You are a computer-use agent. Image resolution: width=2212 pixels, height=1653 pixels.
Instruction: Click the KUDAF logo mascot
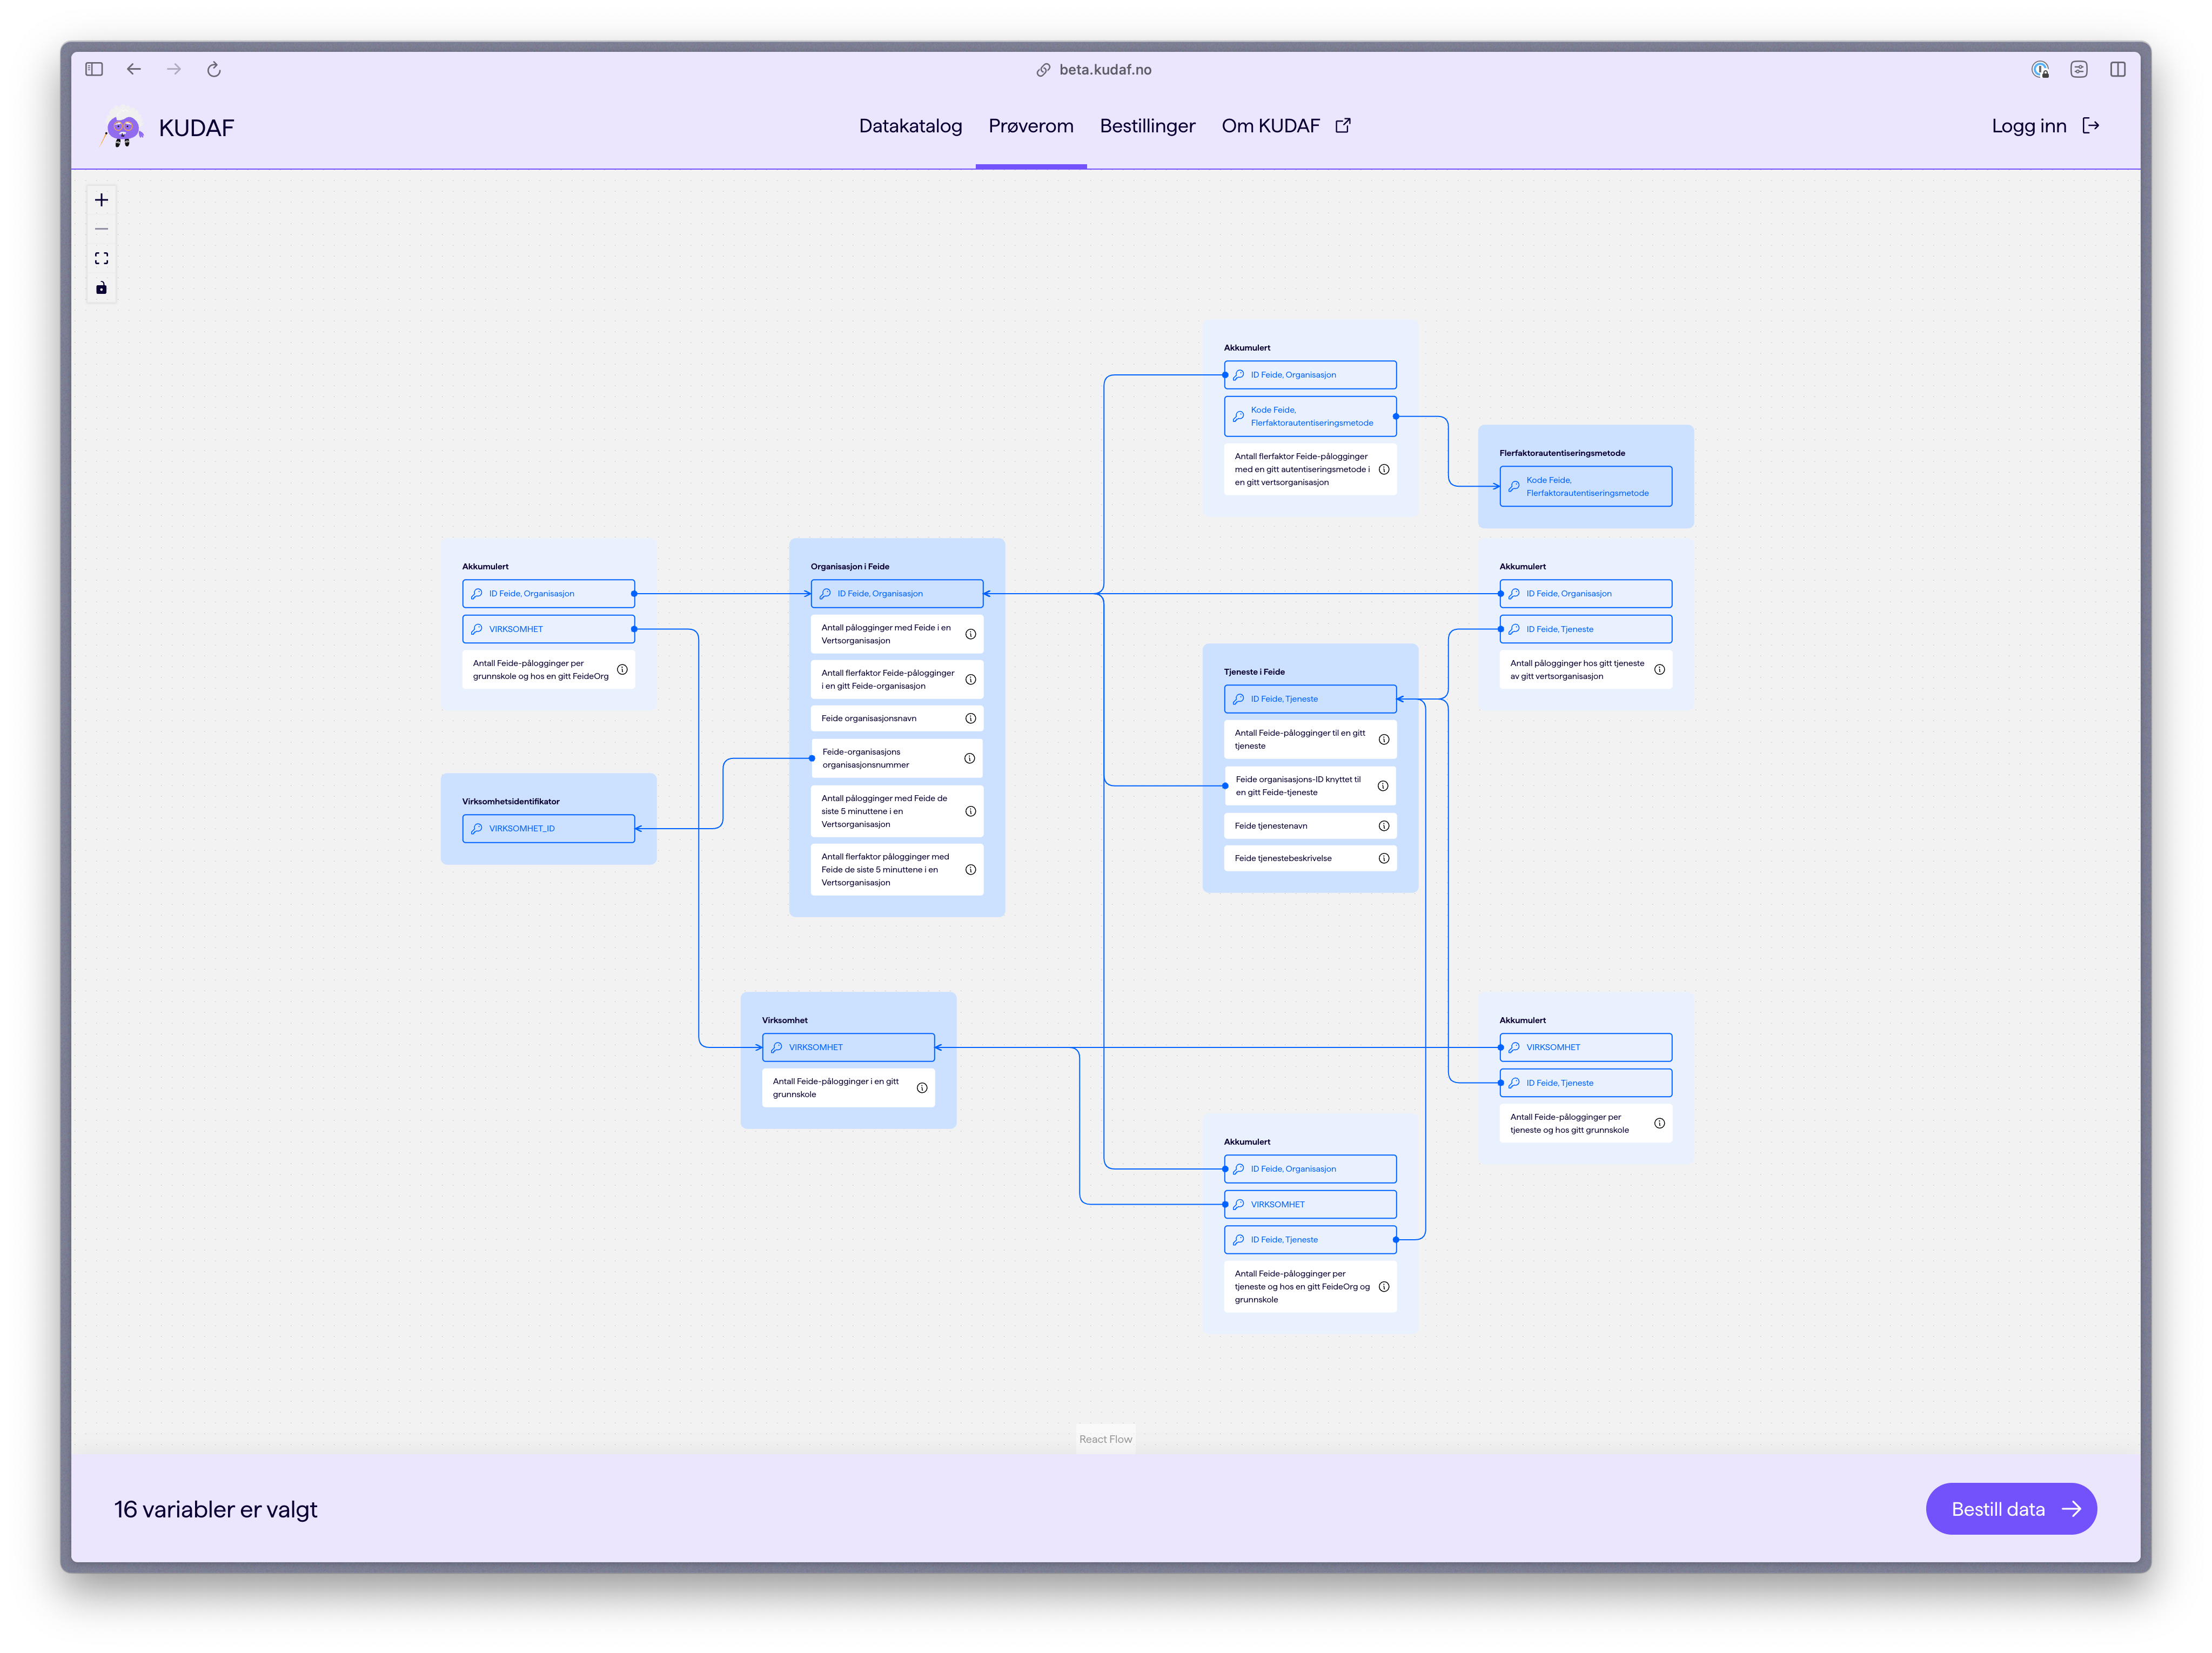(123, 127)
